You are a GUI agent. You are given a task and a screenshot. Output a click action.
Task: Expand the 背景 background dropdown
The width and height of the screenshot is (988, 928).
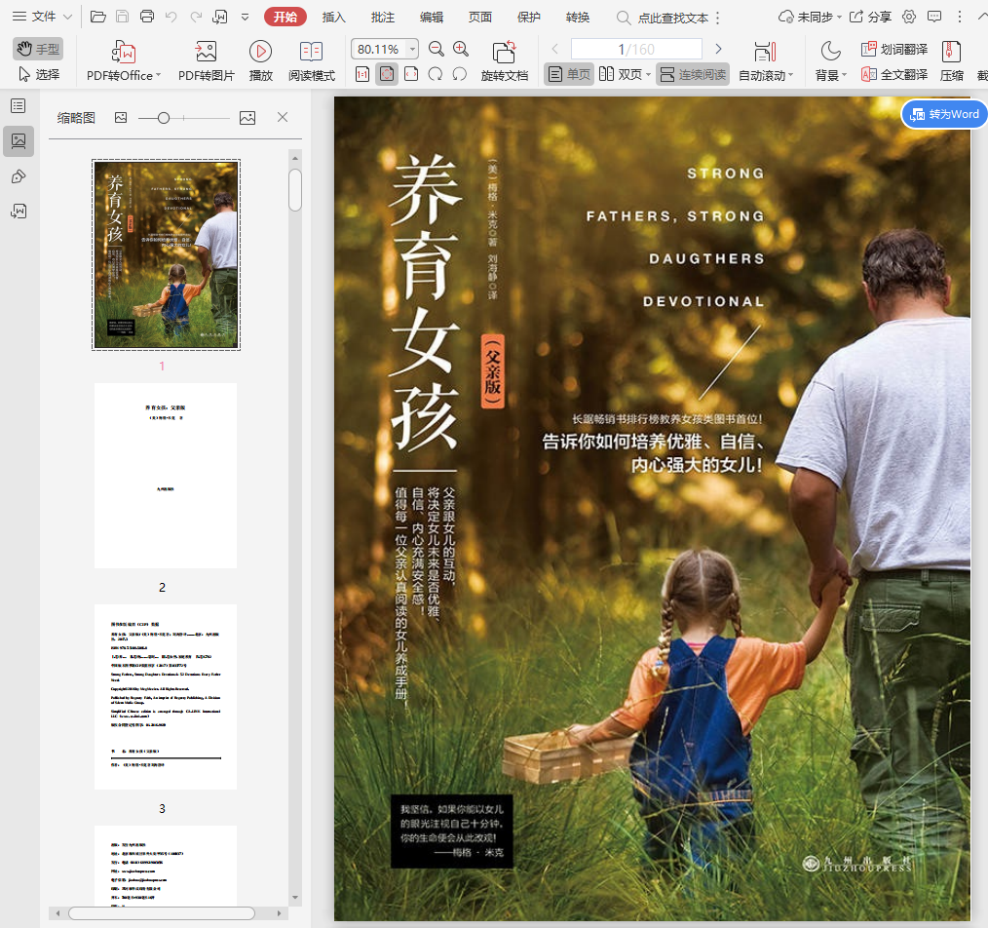coord(843,76)
